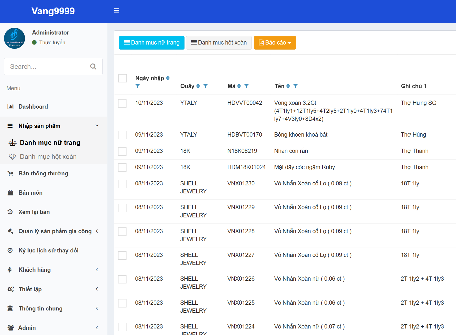Check the row HDVVT00042 checkbox
The height and width of the screenshot is (335, 458).
(122, 103)
